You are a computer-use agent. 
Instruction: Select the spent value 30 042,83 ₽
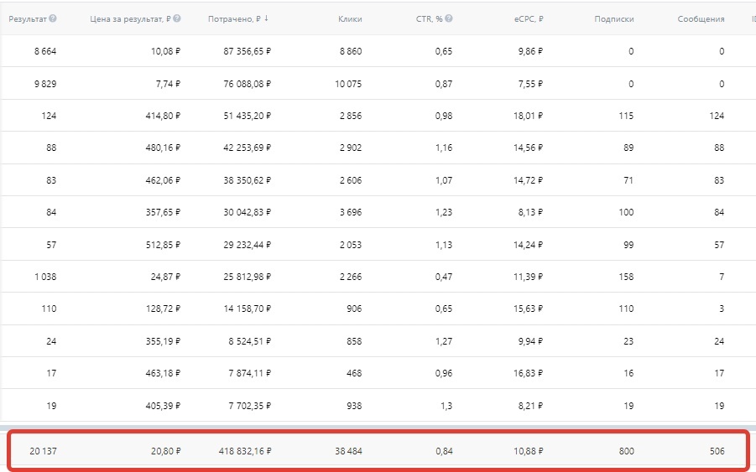click(x=248, y=212)
